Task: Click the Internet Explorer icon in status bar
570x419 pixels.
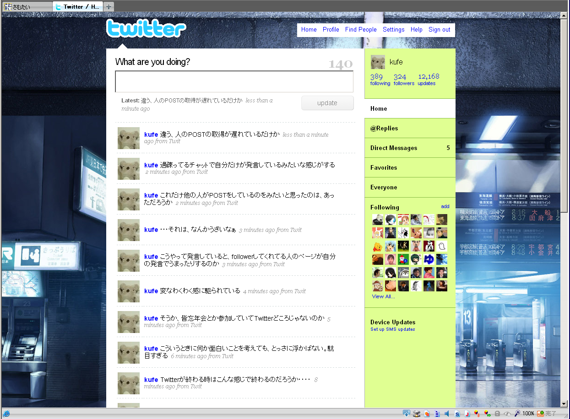Action: [x=6, y=414]
